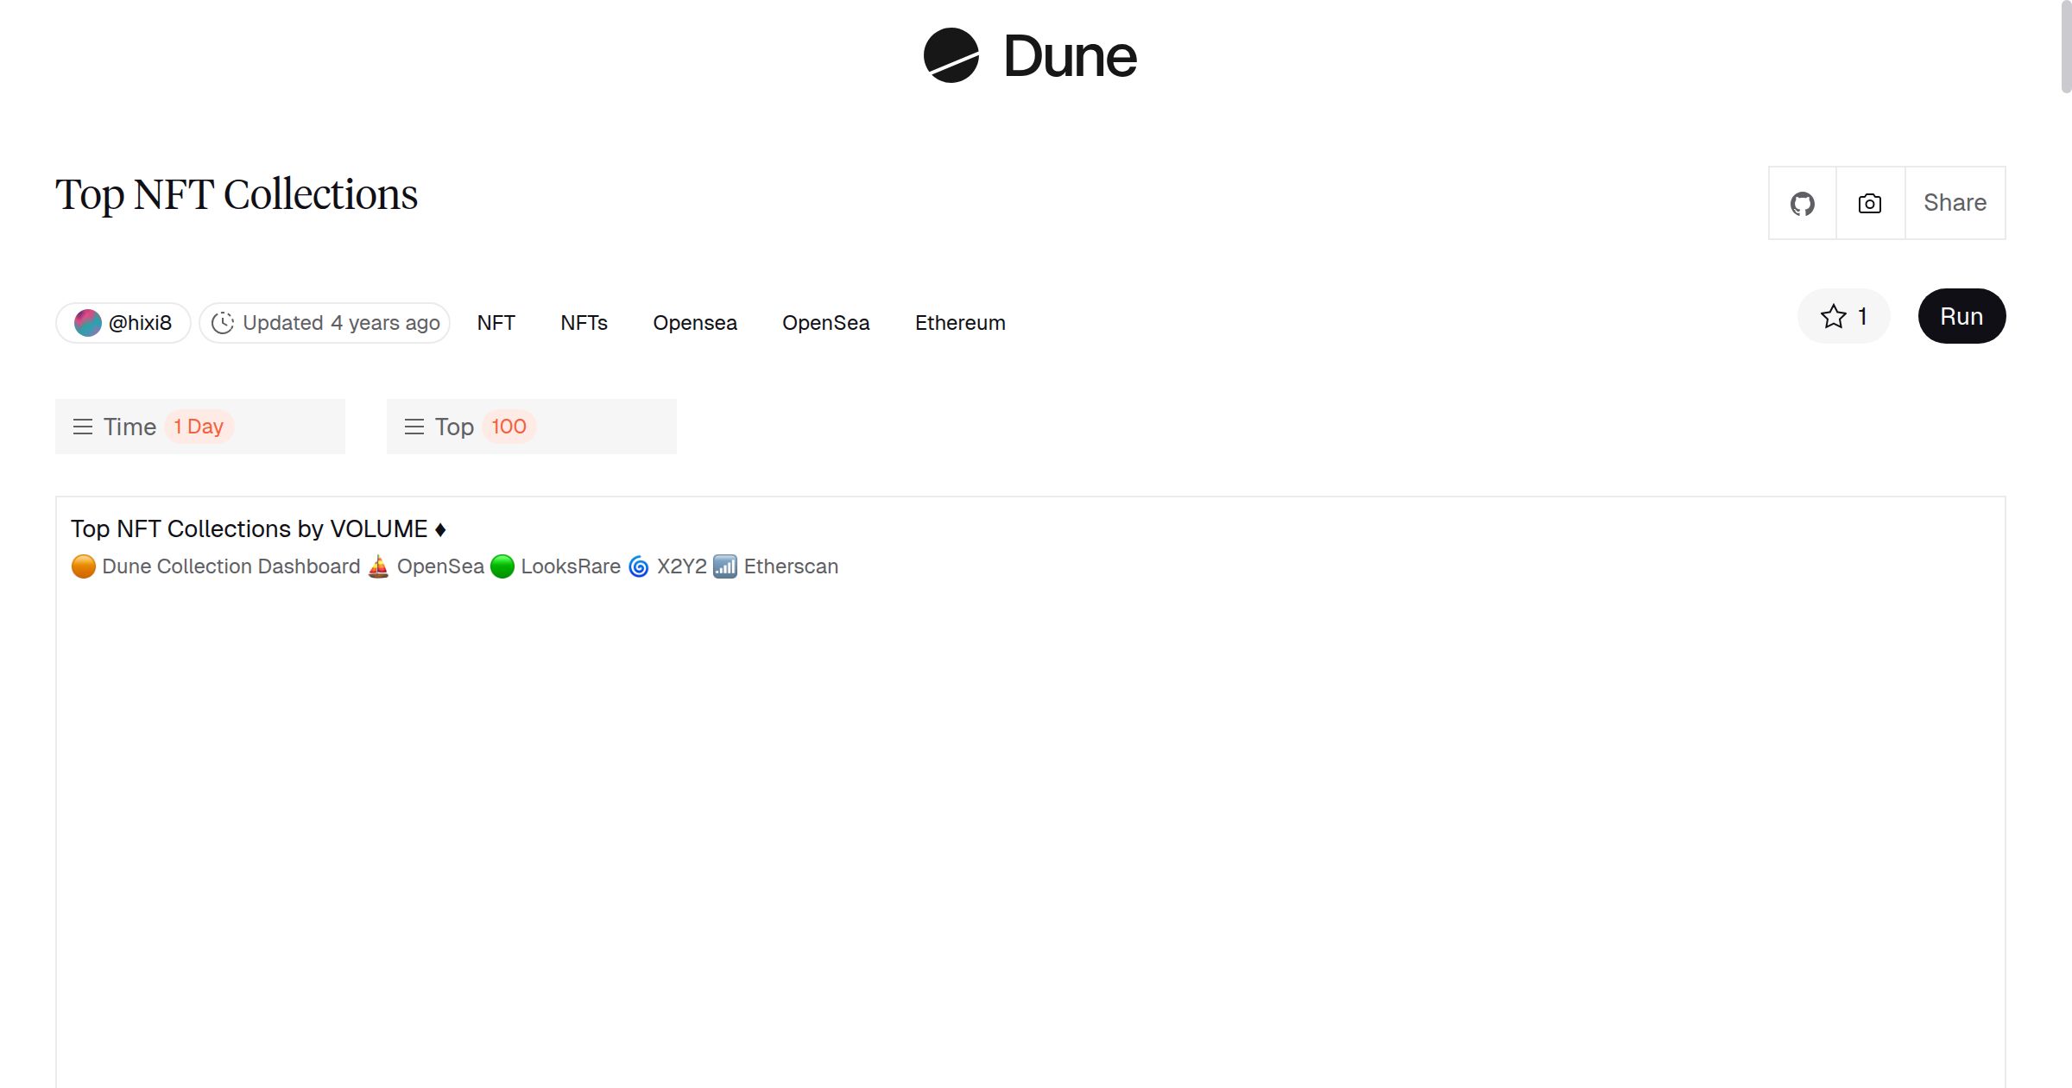Click the orange Dune Collection Dashboard icon
2072x1088 pixels.
coord(84,566)
